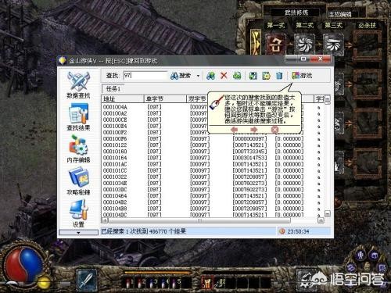Click the vertical scrollbar down arrow
Viewport: 391px width, 293px height.
[x=328, y=213]
